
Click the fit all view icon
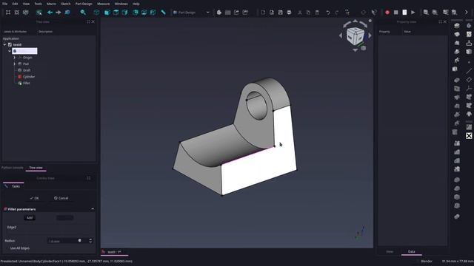pos(8,13)
